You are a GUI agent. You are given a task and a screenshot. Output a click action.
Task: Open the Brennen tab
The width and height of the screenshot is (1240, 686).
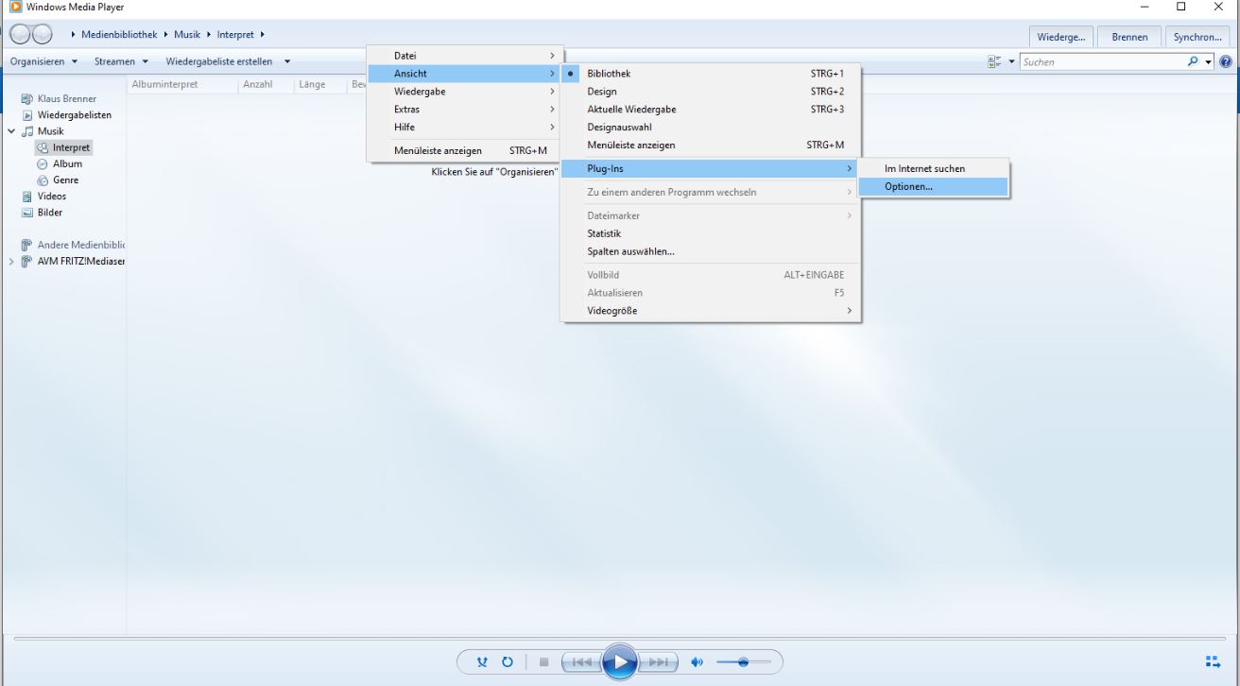pyautogui.click(x=1129, y=37)
